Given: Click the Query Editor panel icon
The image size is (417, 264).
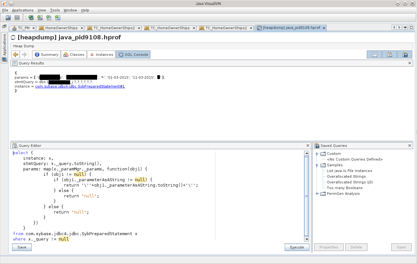Looking at the screenshot, I should 15,146.
